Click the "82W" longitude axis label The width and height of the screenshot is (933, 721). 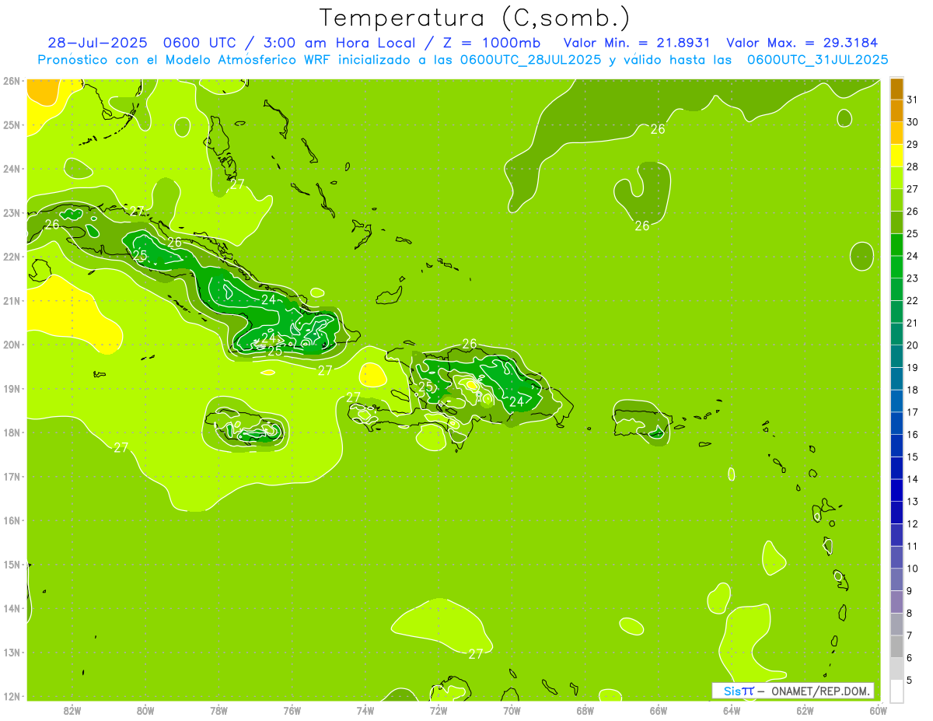[x=72, y=710]
